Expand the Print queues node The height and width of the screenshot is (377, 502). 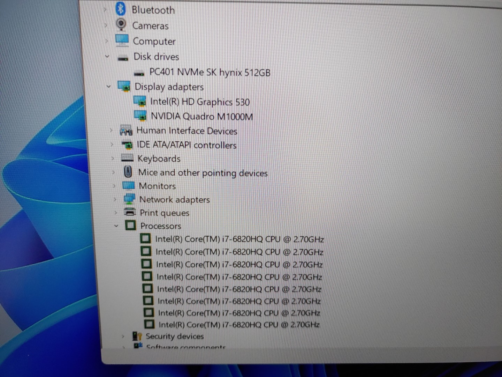115,213
